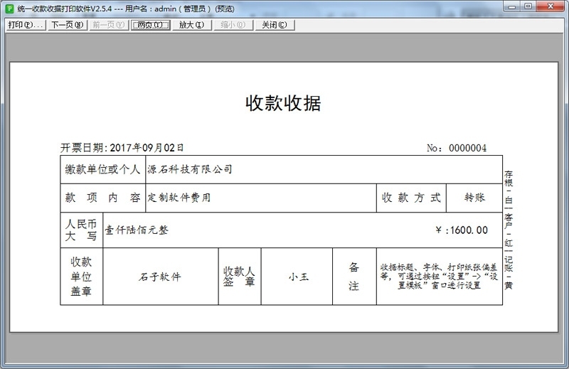Click the amount ¥:1600.00

tap(461, 230)
